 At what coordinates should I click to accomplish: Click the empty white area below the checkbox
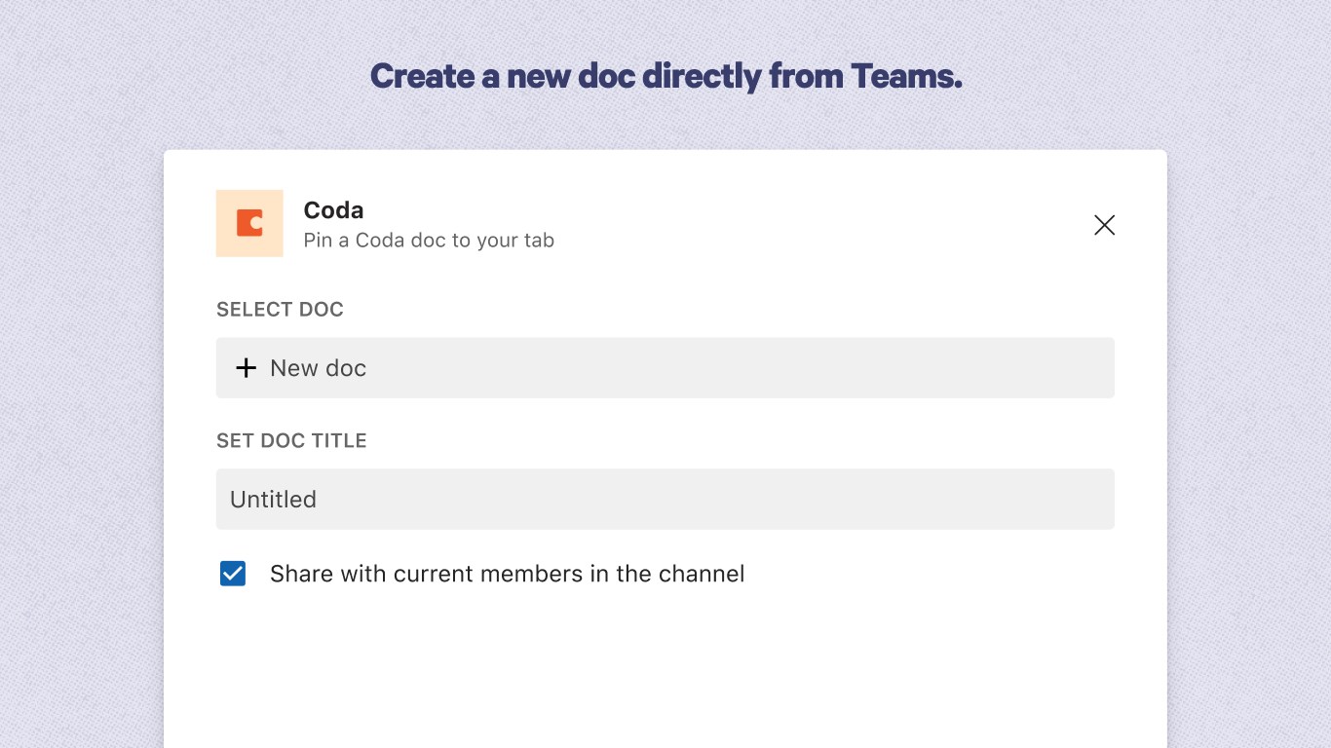[665, 672]
